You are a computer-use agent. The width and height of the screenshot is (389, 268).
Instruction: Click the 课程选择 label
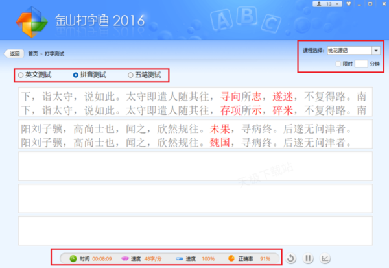pyautogui.click(x=314, y=51)
